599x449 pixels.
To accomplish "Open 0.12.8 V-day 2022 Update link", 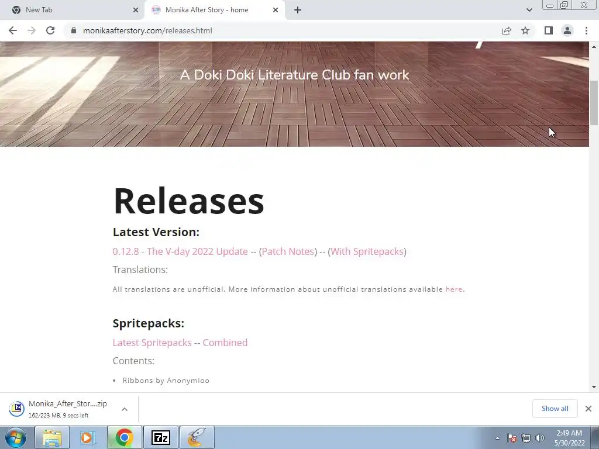I will point(180,251).
